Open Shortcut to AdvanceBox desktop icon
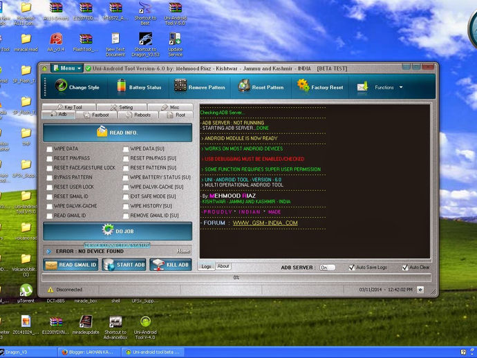Viewport: 477px width, 358px height. [x=115, y=328]
